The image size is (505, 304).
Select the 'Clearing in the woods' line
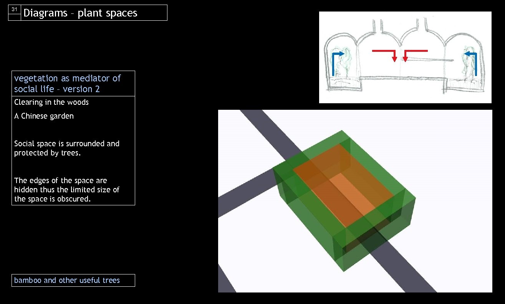(51, 102)
